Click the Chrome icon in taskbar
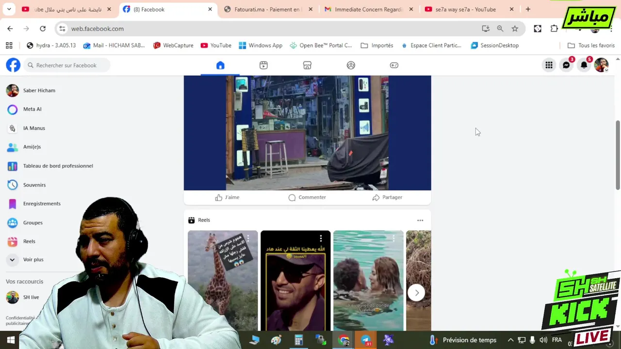This screenshot has height=349, width=621. click(343, 340)
